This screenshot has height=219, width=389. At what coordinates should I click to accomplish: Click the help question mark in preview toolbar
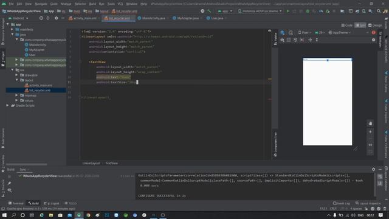(x=374, y=40)
